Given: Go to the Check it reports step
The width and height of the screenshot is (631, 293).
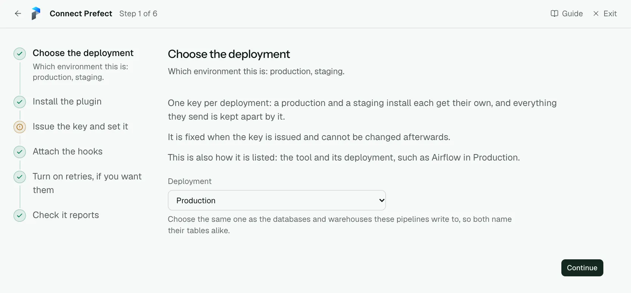Looking at the screenshot, I should coord(65,215).
